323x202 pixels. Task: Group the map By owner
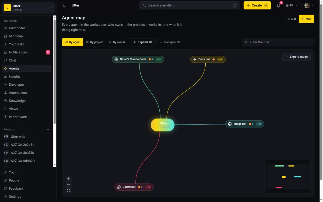[117, 42]
